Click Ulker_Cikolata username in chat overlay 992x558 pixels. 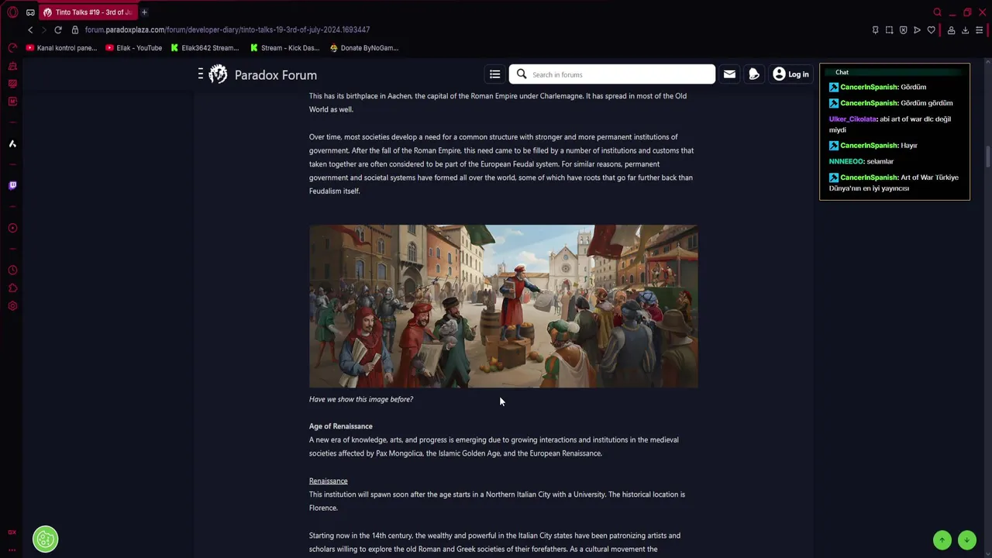coord(852,119)
